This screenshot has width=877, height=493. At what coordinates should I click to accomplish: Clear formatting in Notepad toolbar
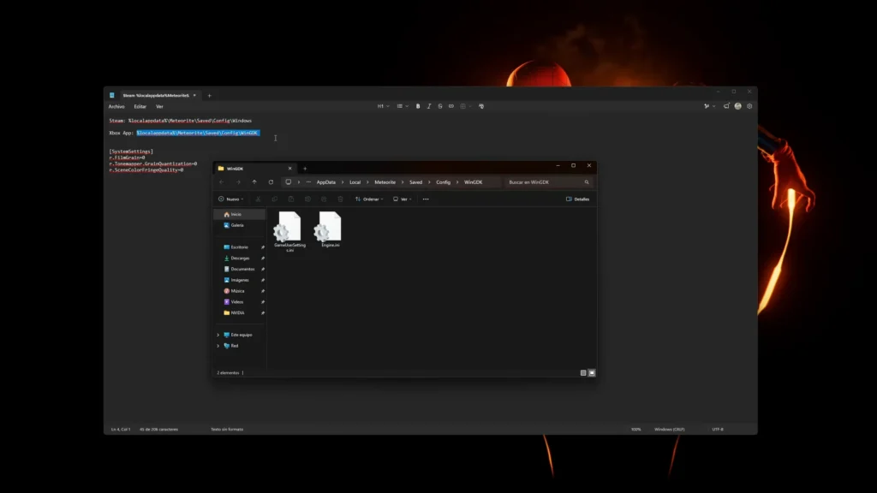[x=481, y=106]
